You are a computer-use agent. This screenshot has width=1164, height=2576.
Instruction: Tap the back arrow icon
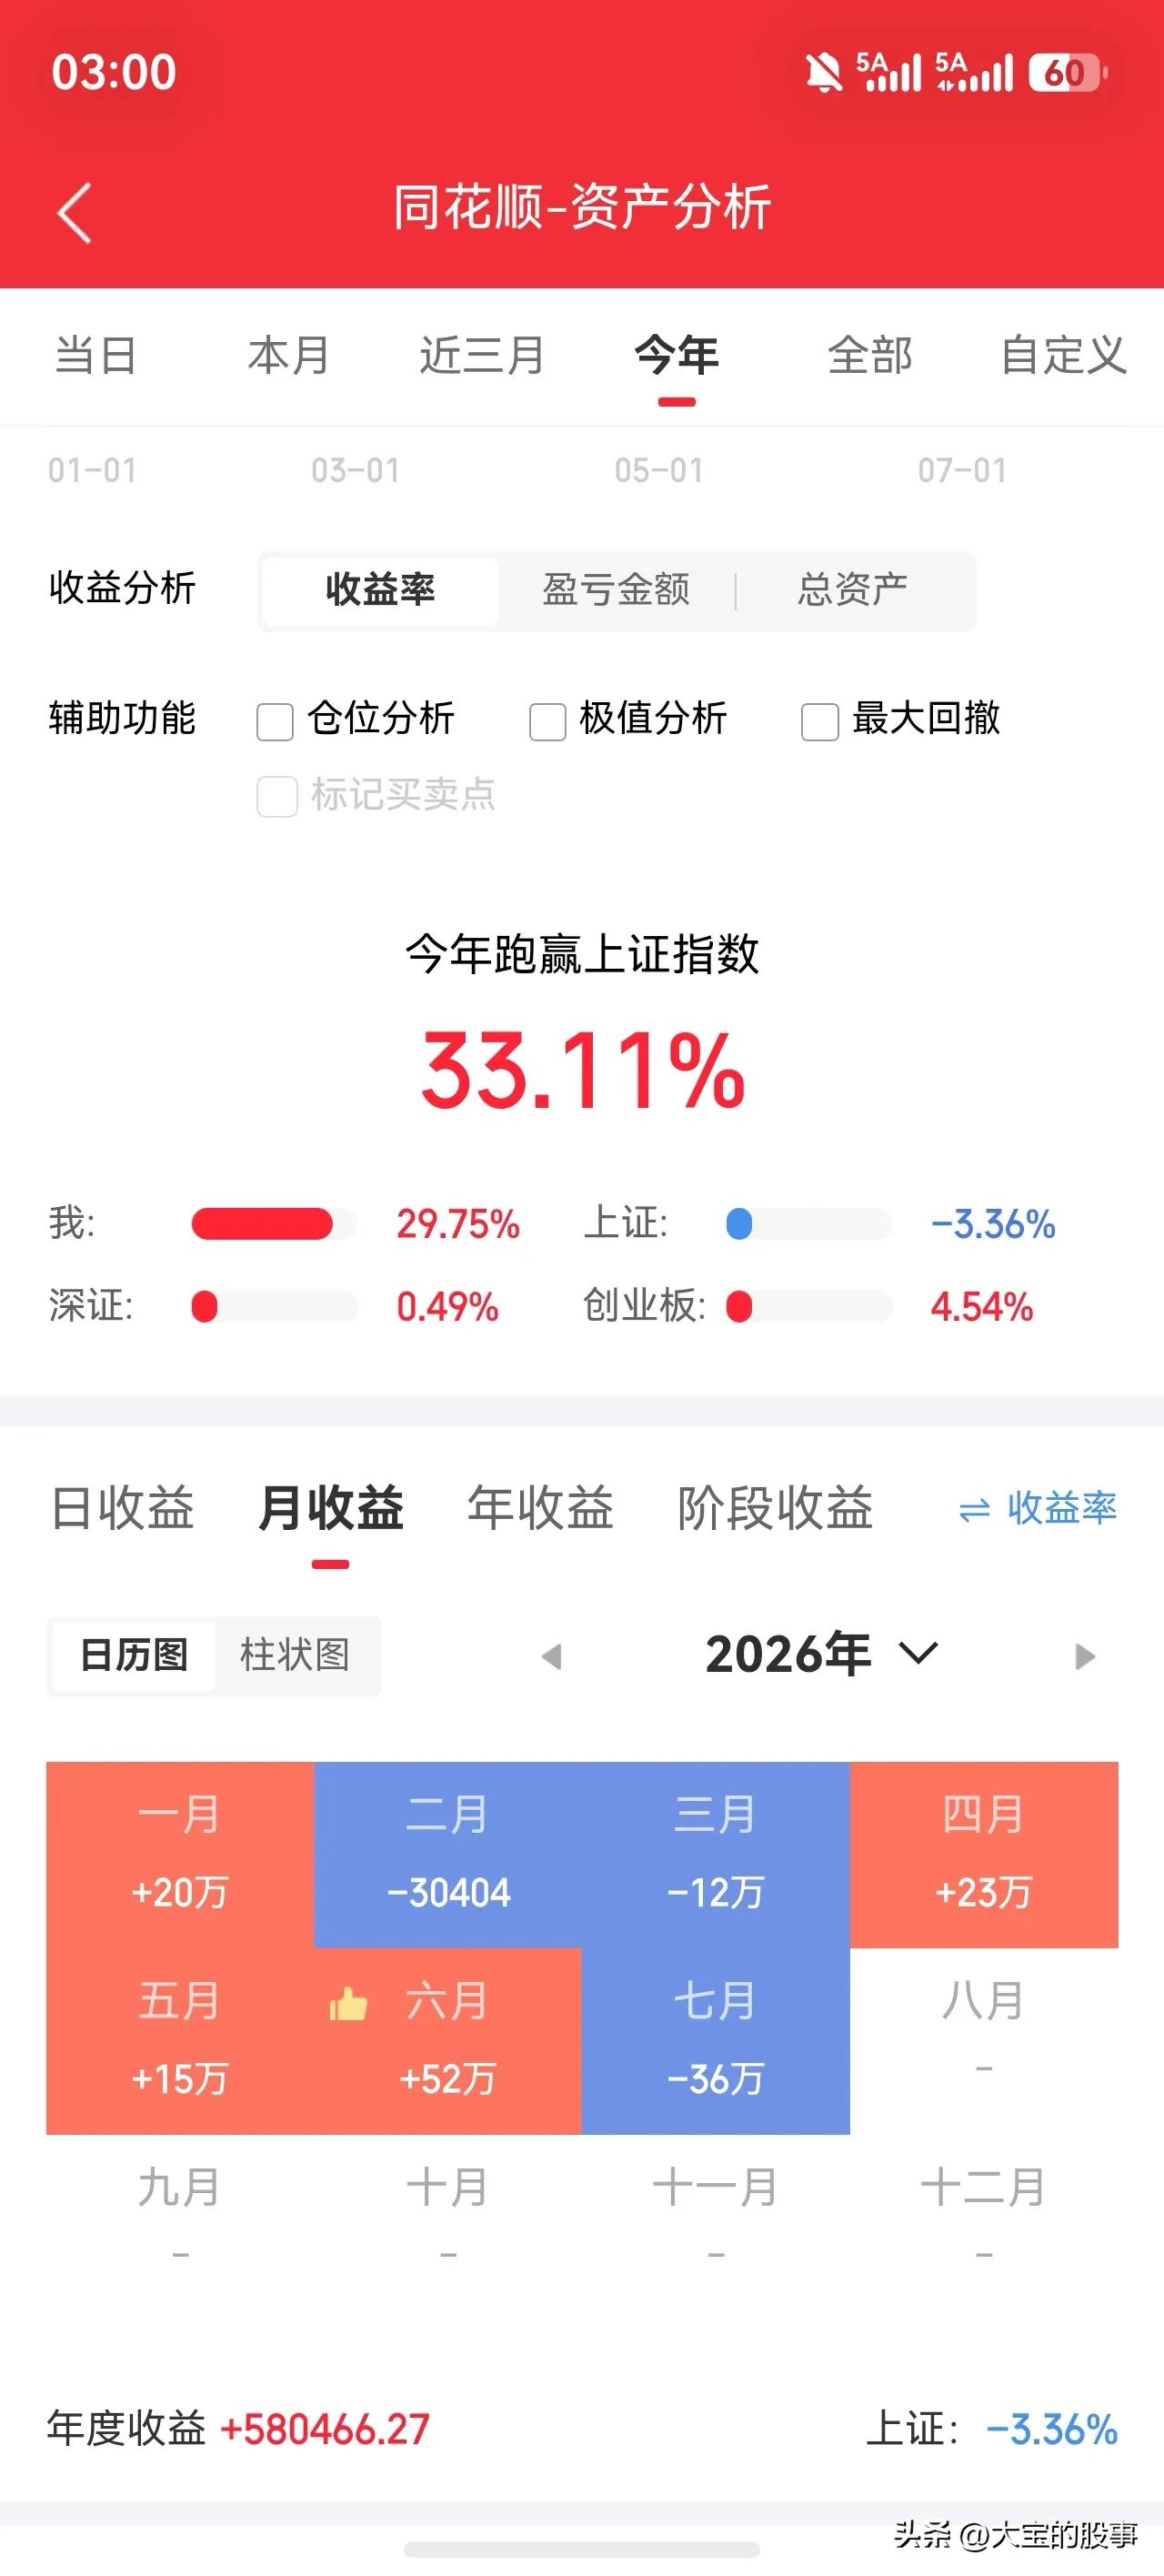click(x=74, y=212)
